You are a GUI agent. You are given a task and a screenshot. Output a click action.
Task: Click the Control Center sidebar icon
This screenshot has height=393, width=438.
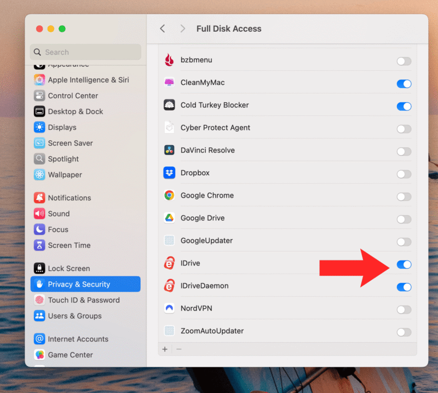click(39, 96)
